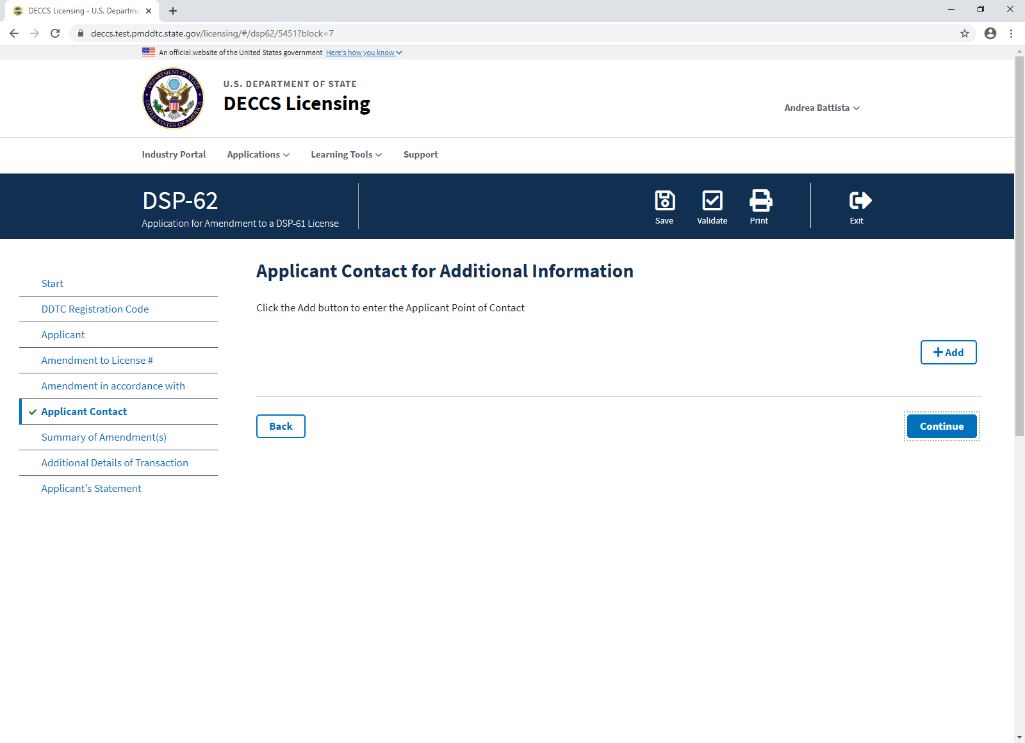The width and height of the screenshot is (1025, 743).
Task: Open the Andrea Battista user dropdown
Action: click(821, 108)
